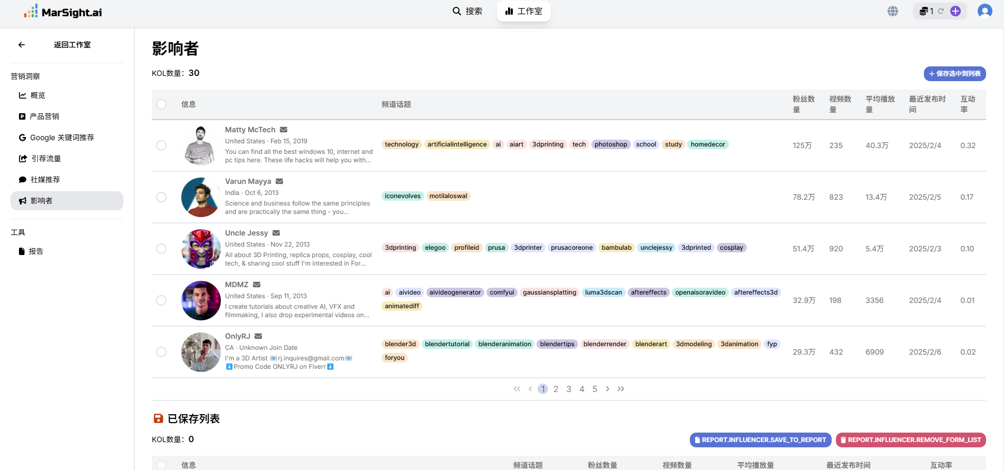
Task: Jump to last page with double arrow
Action: pos(621,389)
